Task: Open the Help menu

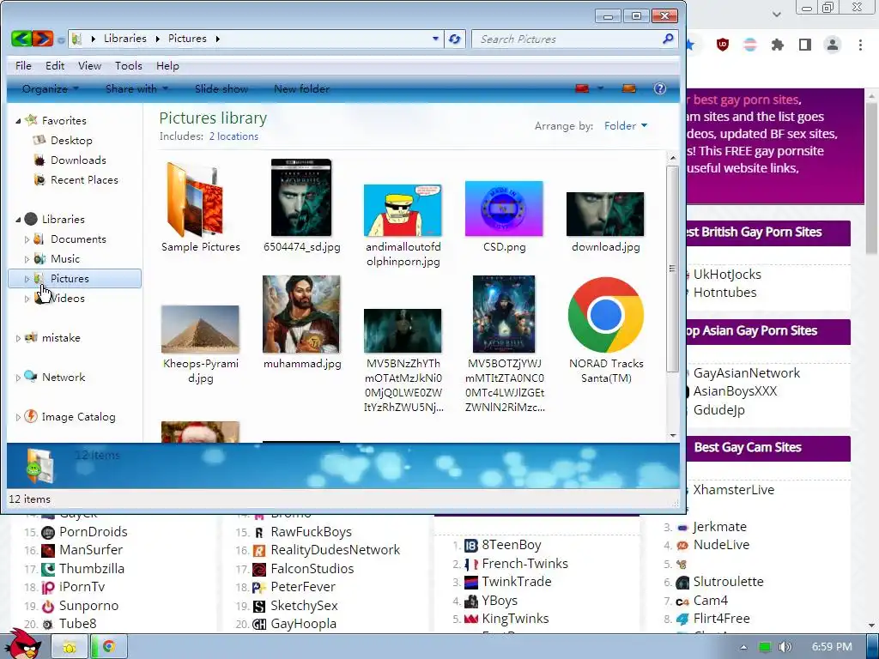Action: (167, 66)
